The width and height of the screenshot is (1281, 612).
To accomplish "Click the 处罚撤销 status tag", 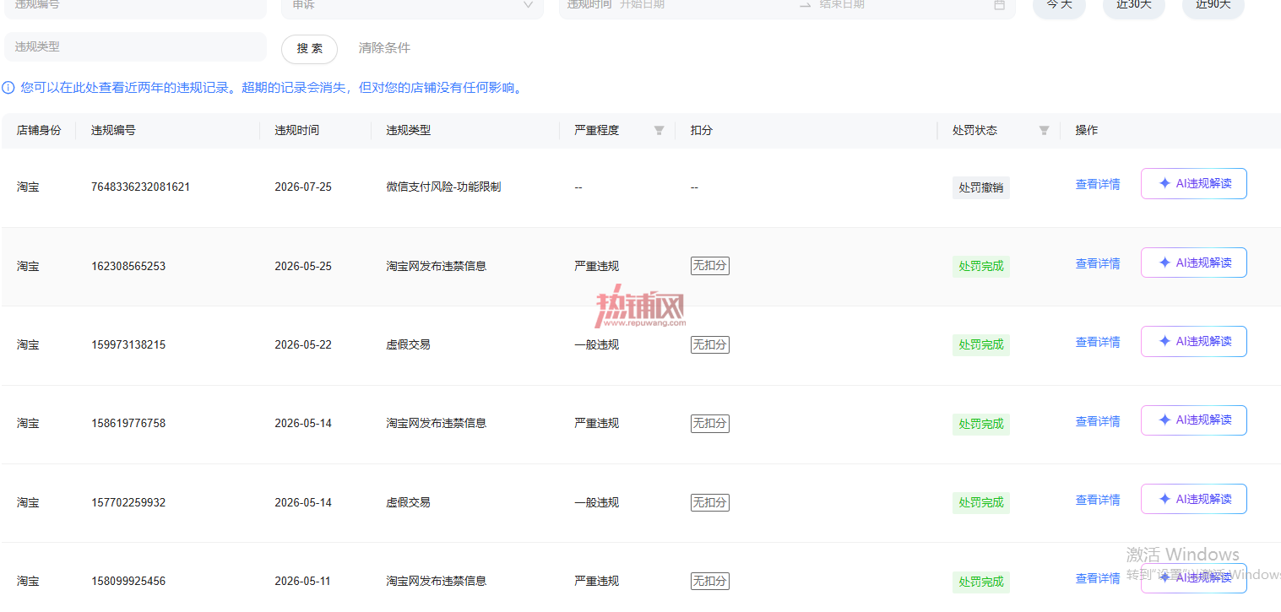I will click(x=981, y=187).
